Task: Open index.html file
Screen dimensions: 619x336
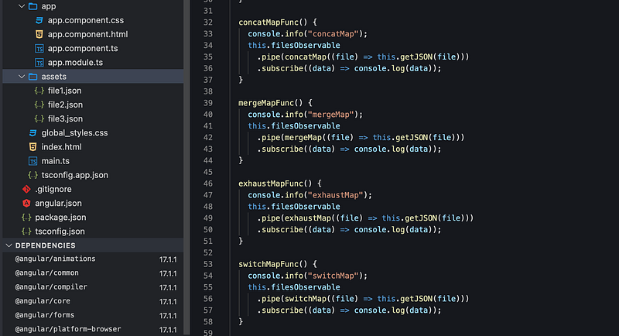Action: [x=62, y=147]
